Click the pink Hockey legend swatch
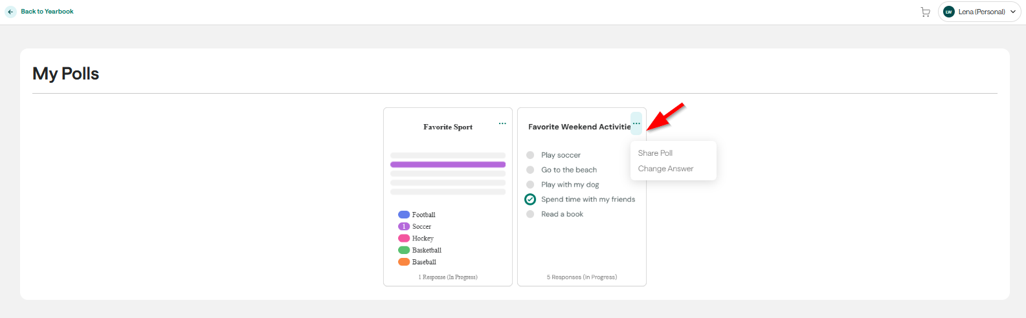 pyautogui.click(x=404, y=238)
